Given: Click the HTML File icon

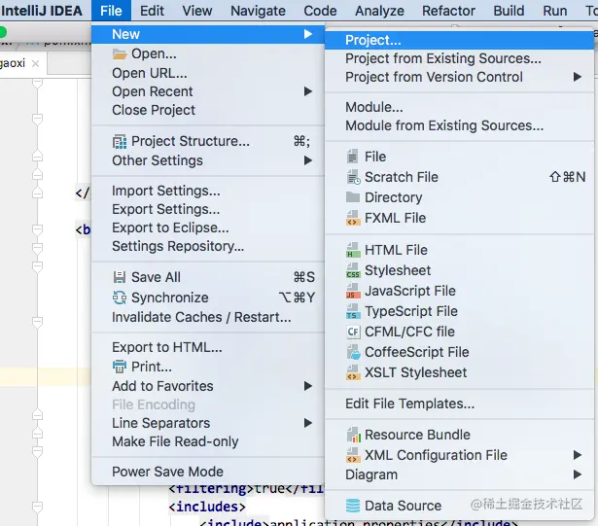Looking at the screenshot, I should pos(353,250).
